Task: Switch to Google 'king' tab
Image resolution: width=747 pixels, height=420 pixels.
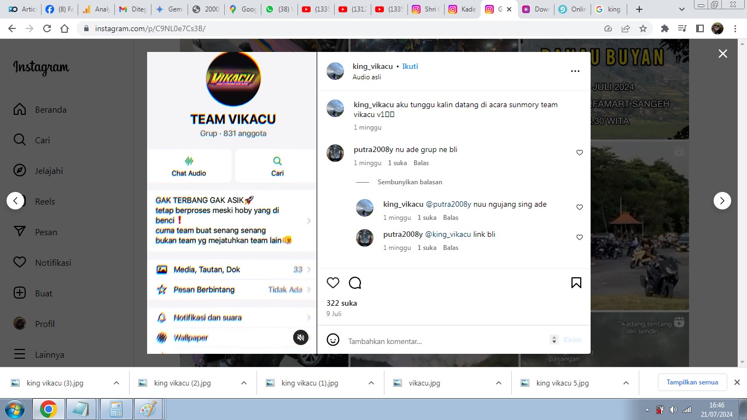Action: (609, 9)
